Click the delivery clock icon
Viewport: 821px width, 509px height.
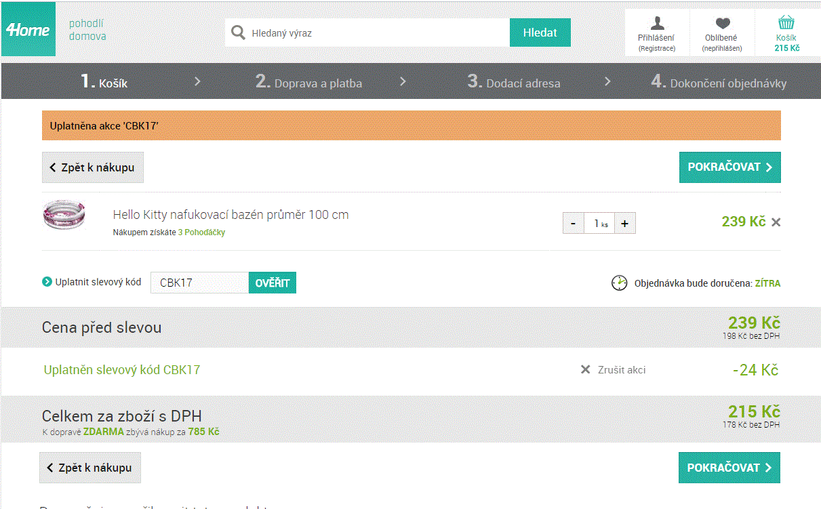pos(619,283)
